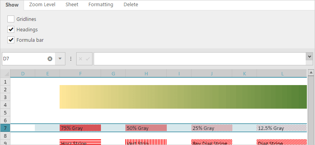
Task: Enable the Gridlines checkbox
Action: pos(11,19)
